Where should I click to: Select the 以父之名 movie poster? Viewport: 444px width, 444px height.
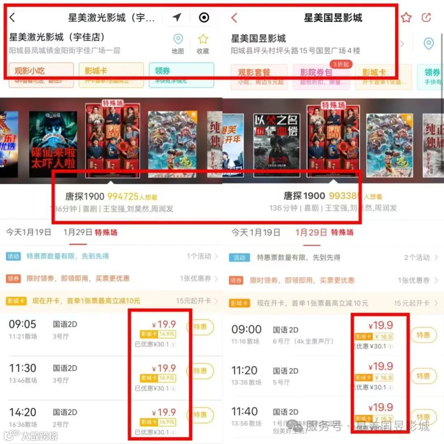(277, 145)
